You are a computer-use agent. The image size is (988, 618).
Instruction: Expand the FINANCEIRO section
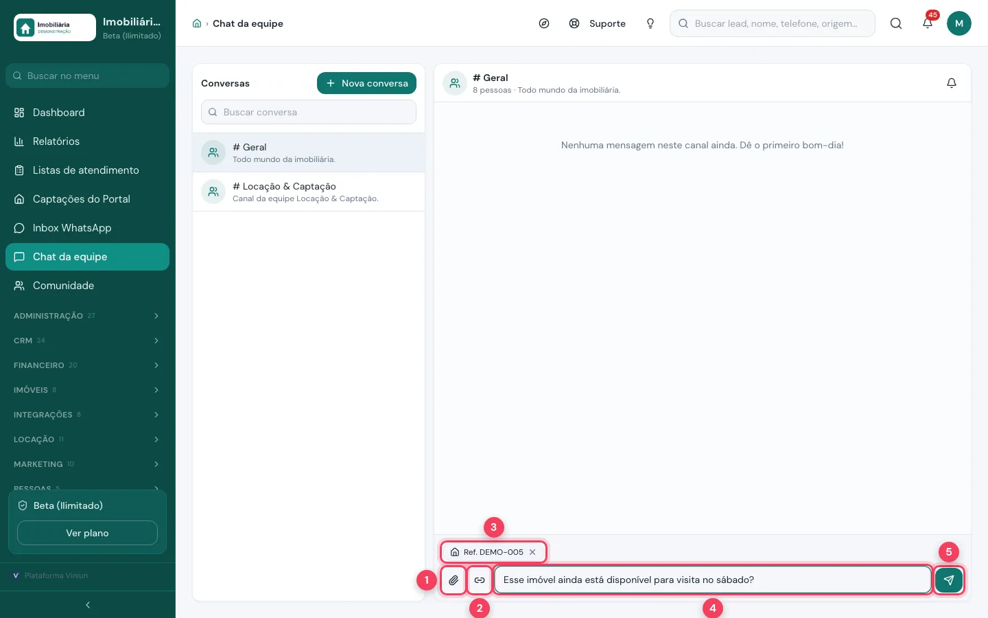[87, 365]
